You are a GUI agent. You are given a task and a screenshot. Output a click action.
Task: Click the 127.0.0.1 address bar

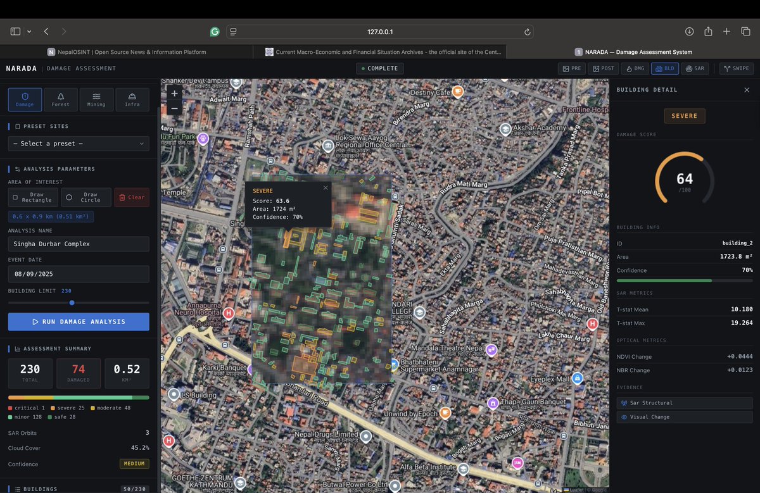pyautogui.click(x=380, y=32)
